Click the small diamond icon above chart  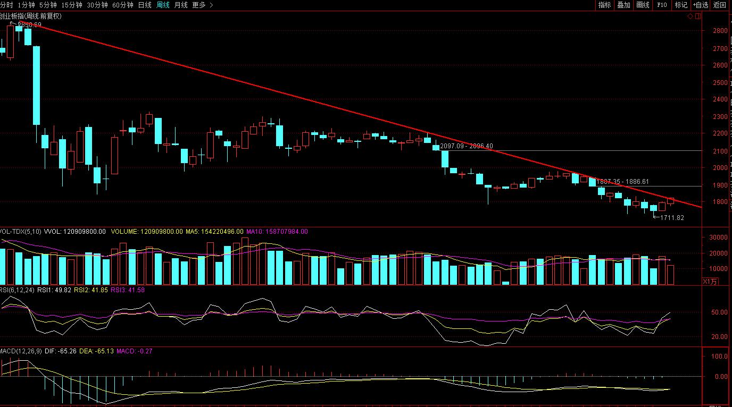(x=691, y=16)
